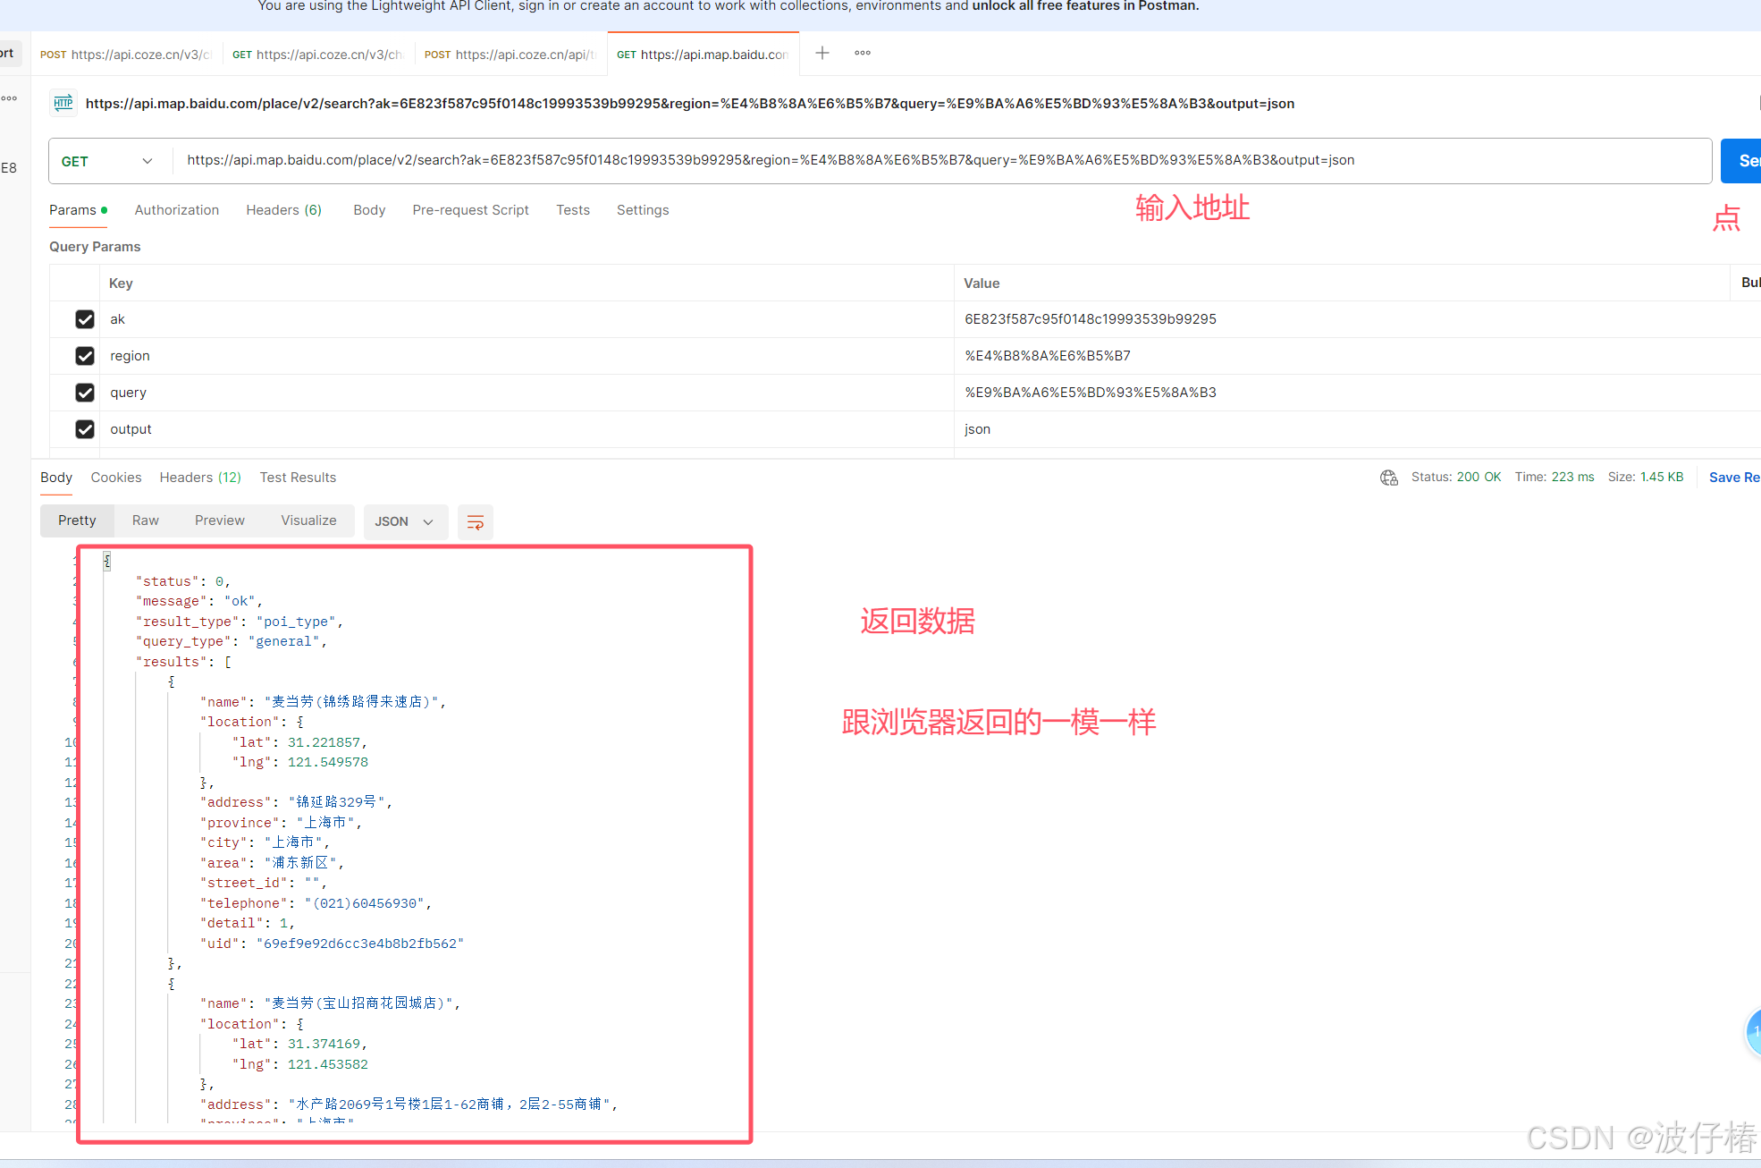Select the Raw response view
This screenshot has height=1168, width=1761.
pyautogui.click(x=146, y=521)
